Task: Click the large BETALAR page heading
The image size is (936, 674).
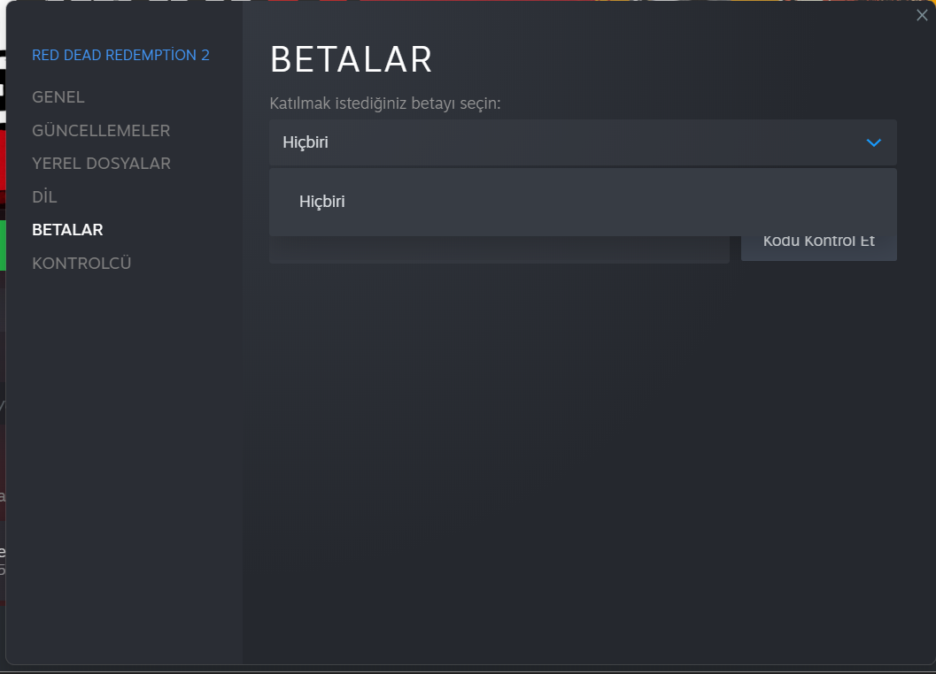Action: pos(351,59)
